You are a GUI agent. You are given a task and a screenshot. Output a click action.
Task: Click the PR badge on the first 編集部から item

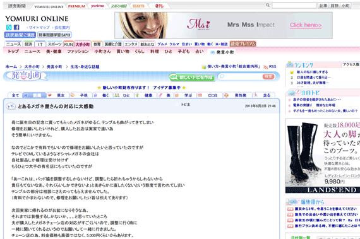[x=290, y=209]
